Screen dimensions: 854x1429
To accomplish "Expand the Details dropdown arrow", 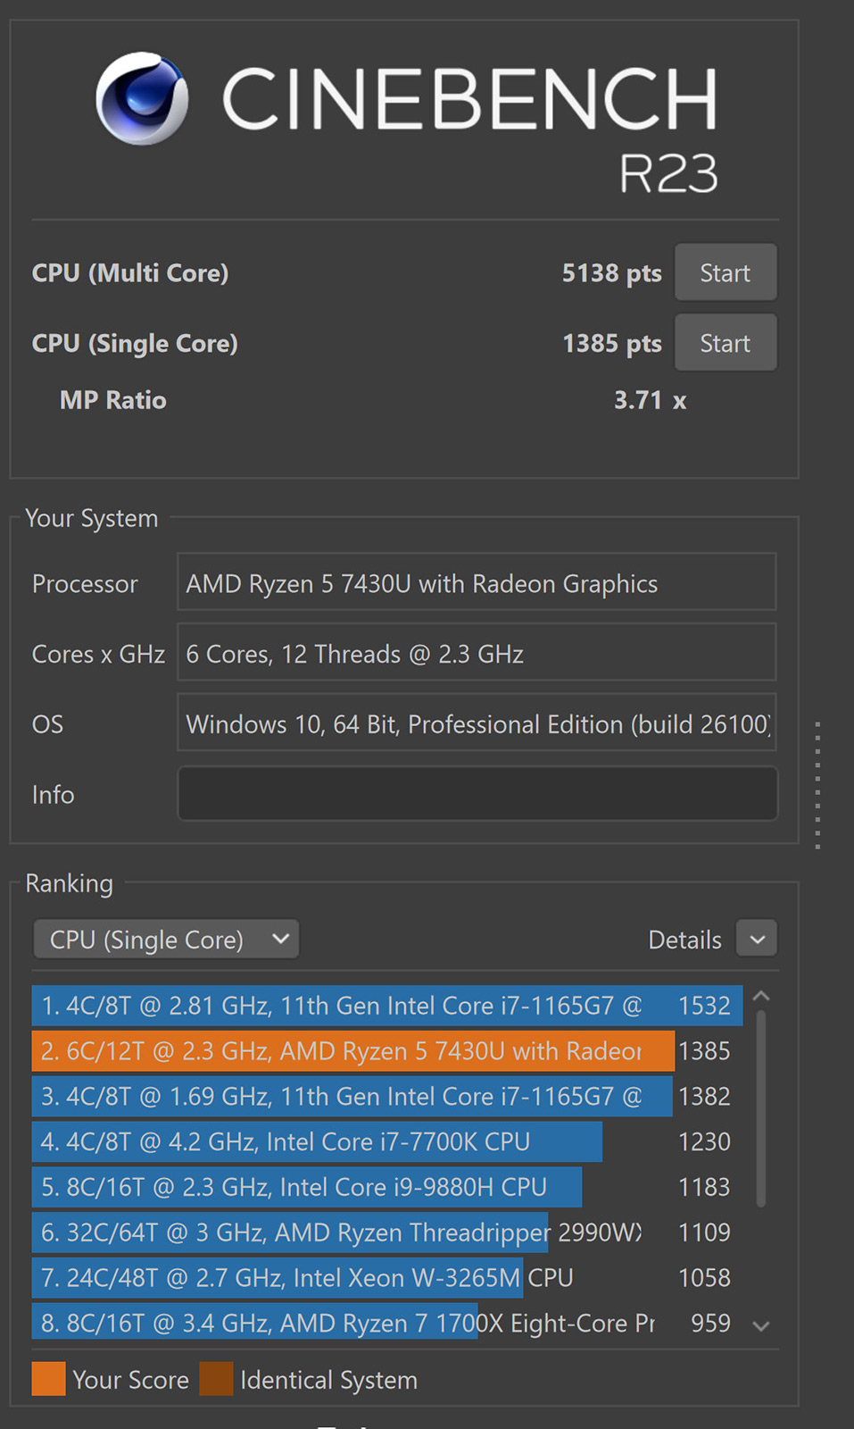I will (x=757, y=940).
